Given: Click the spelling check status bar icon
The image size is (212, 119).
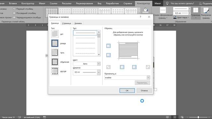Looking at the screenshot, I should pyautogui.click(x=20, y=117).
